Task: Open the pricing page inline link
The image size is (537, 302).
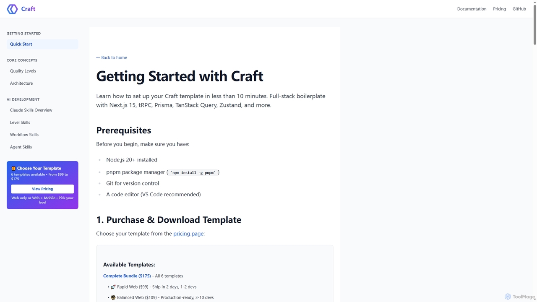Action: [x=188, y=234]
